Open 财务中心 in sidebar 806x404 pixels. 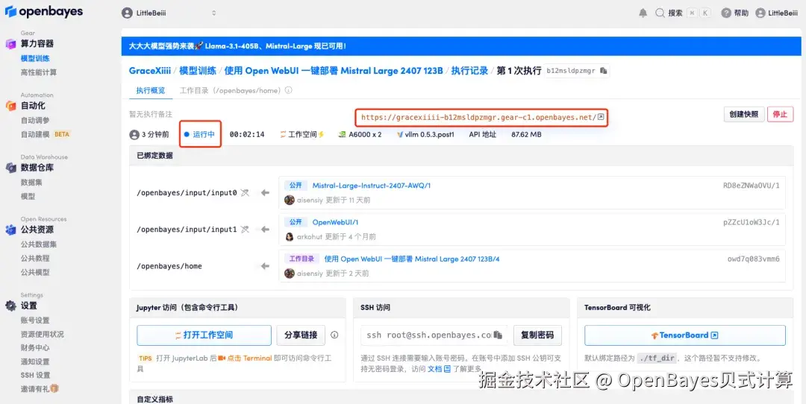click(x=36, y=348)
